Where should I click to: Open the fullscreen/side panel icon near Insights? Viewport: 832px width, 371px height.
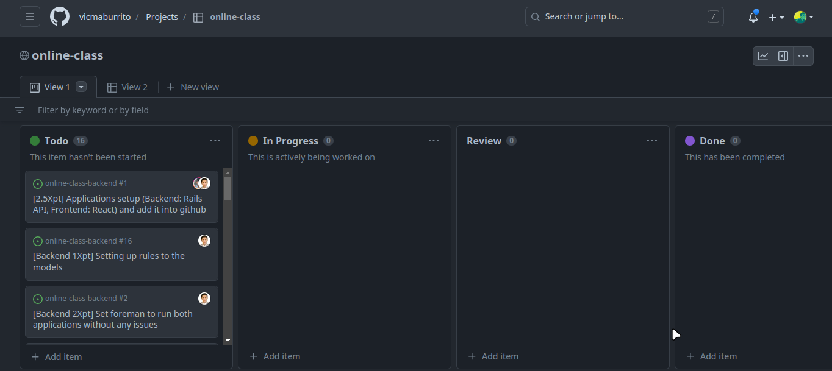pos(783,55)
